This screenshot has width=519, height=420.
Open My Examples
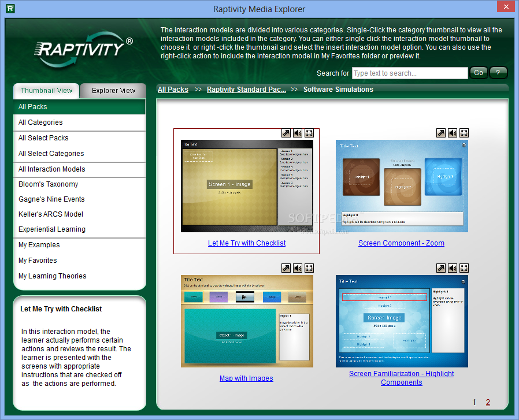[79, 245]
